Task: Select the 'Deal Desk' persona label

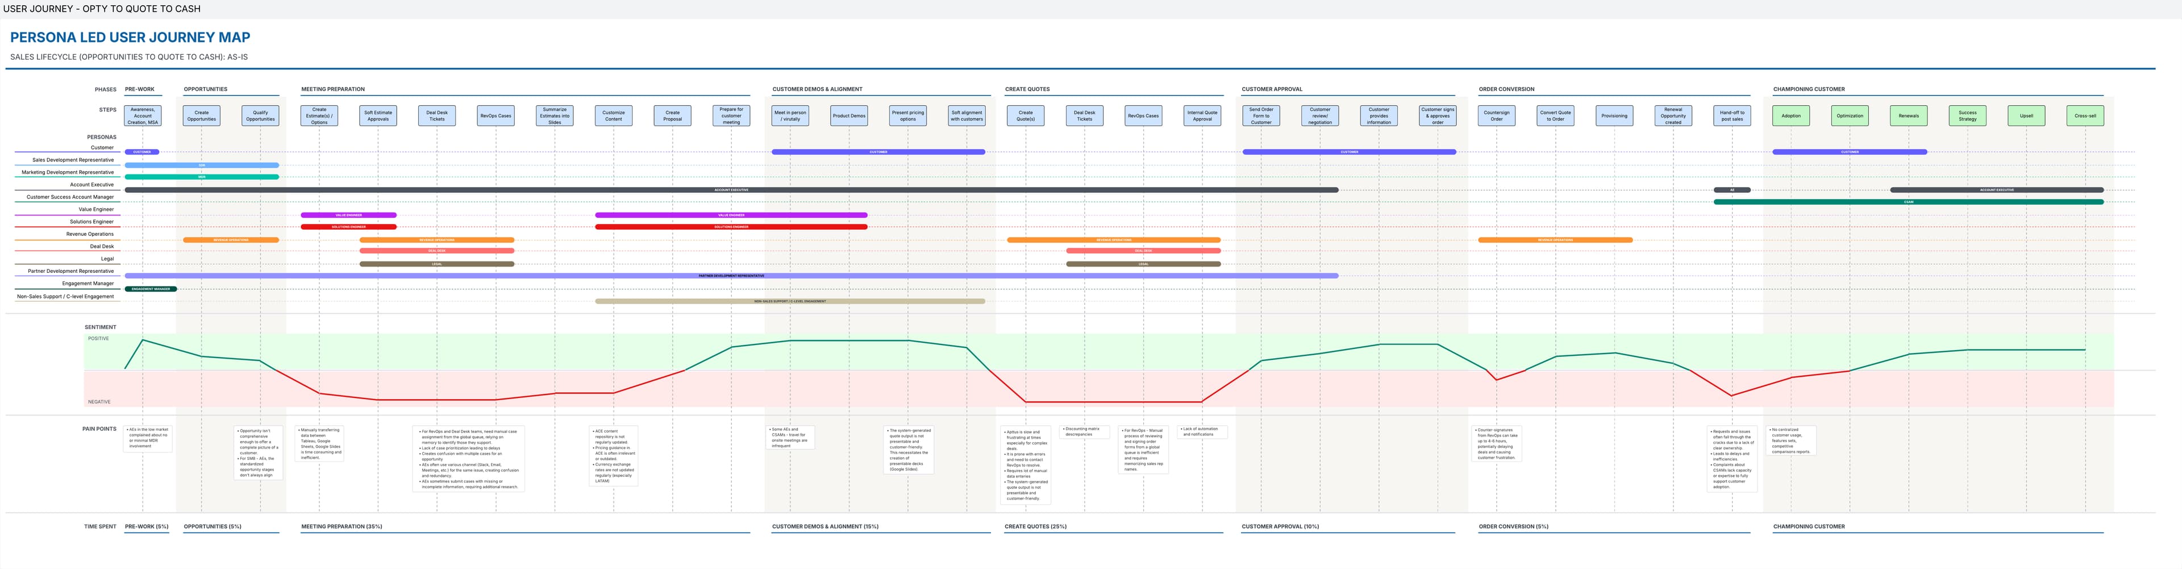Action: [x=102, y=246]
